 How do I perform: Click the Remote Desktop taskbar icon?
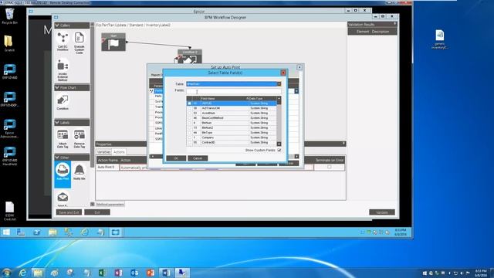tap(182, 273)
